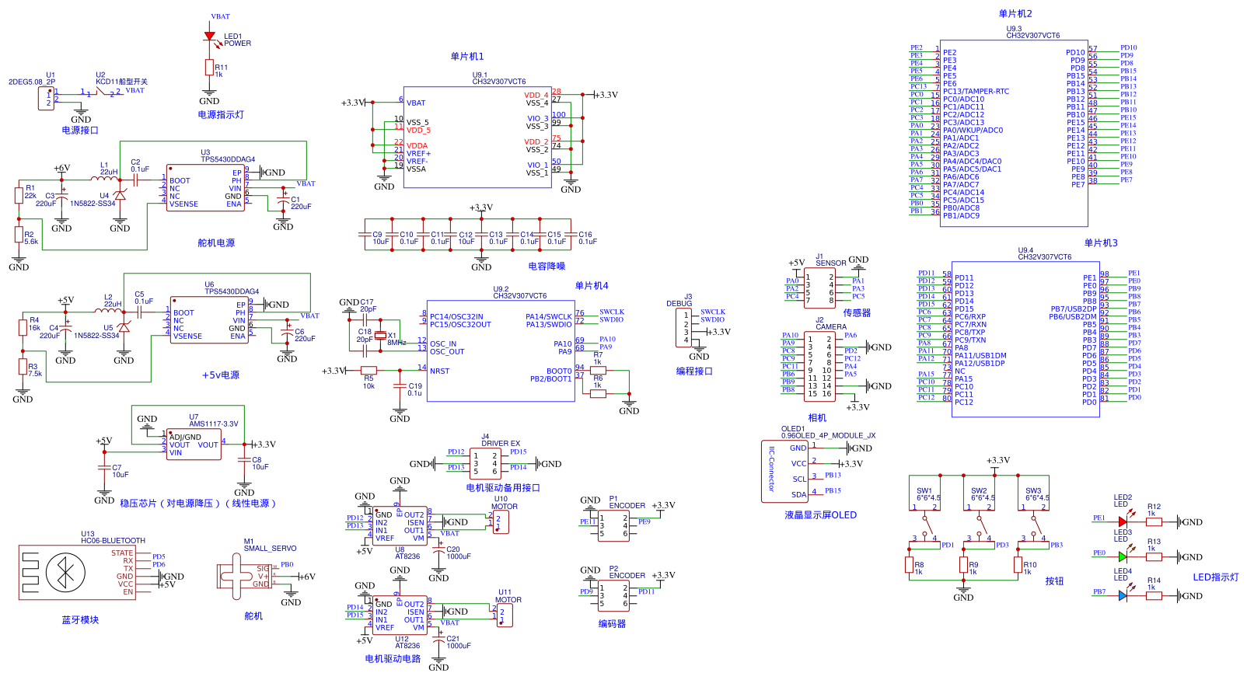Click the U5 1N5822-SS34 diode symbol
The width and height of the screenshot is (1247, 680).
pos(124,327)
